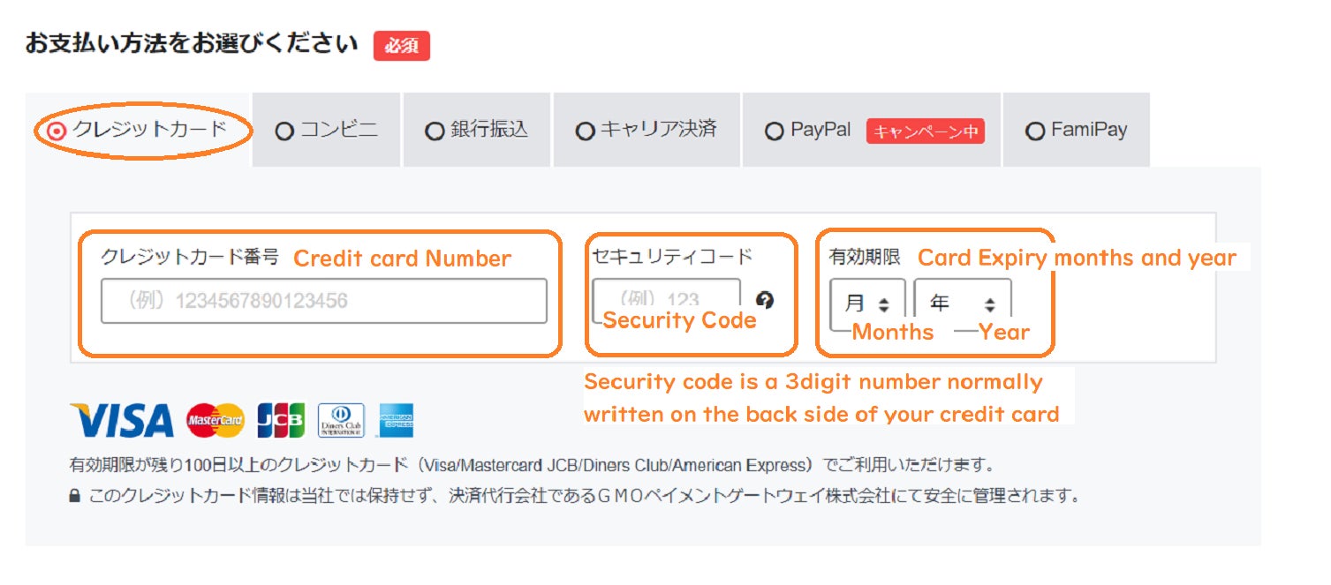Choose the キャリア決済 radio option

(x=585, y=131)
